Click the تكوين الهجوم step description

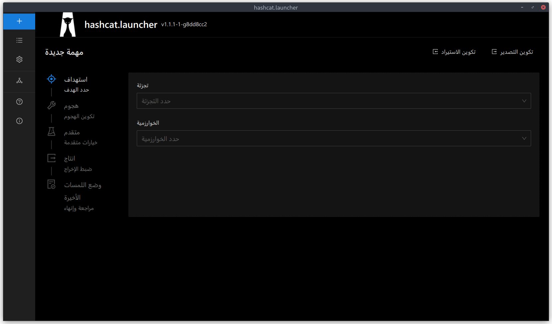click(x=79, y=116)
